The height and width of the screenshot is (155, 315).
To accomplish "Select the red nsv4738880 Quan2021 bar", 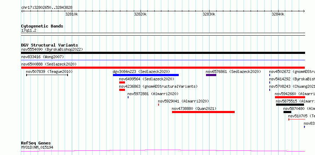I will [x=203, y=112].
